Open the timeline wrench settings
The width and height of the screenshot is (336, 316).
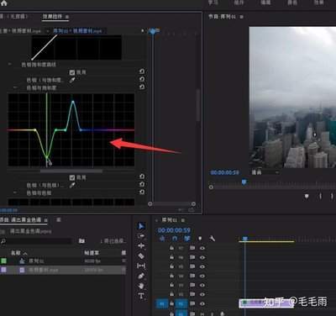click(x=213, y=239)
